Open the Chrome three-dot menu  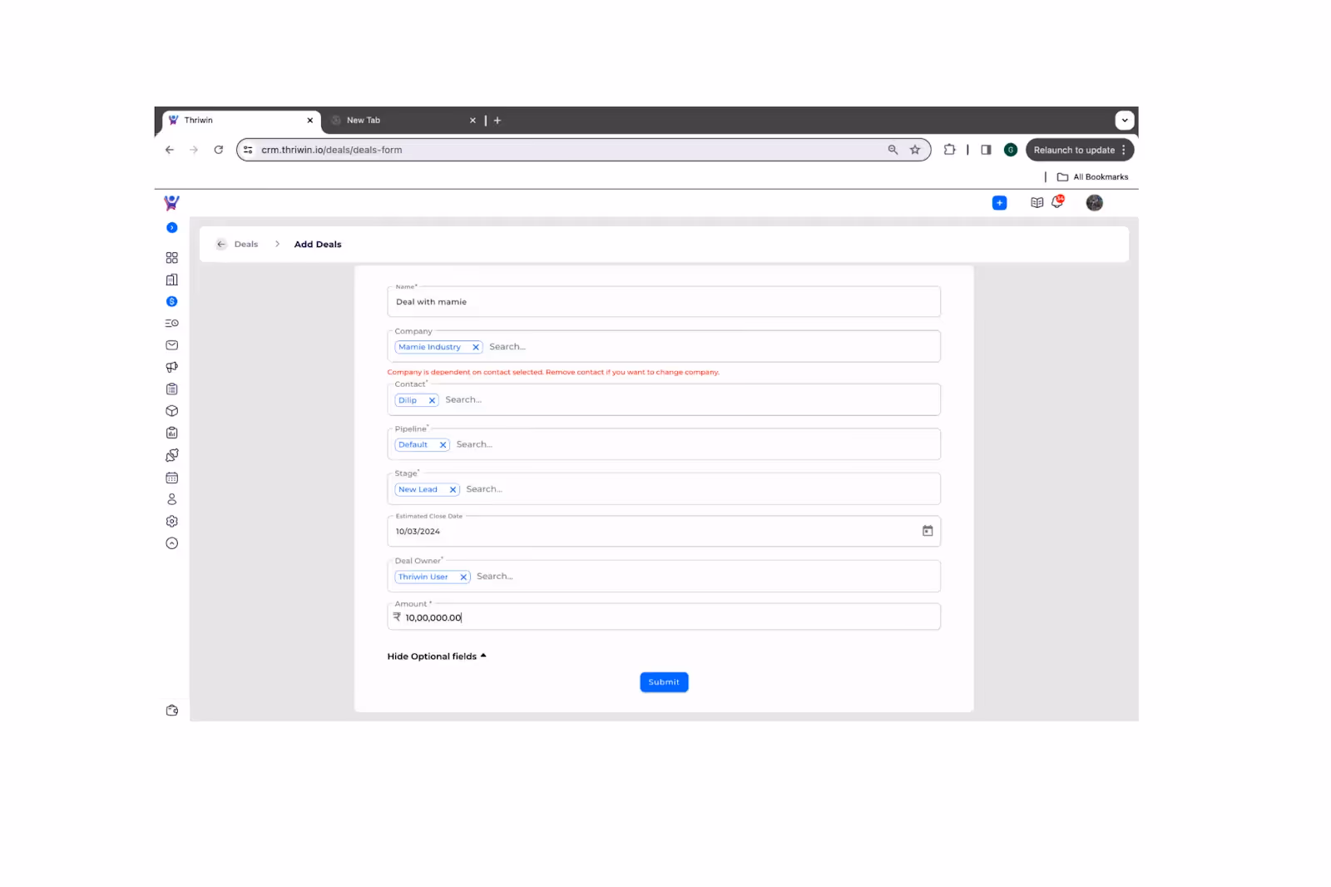(1124, 150)
